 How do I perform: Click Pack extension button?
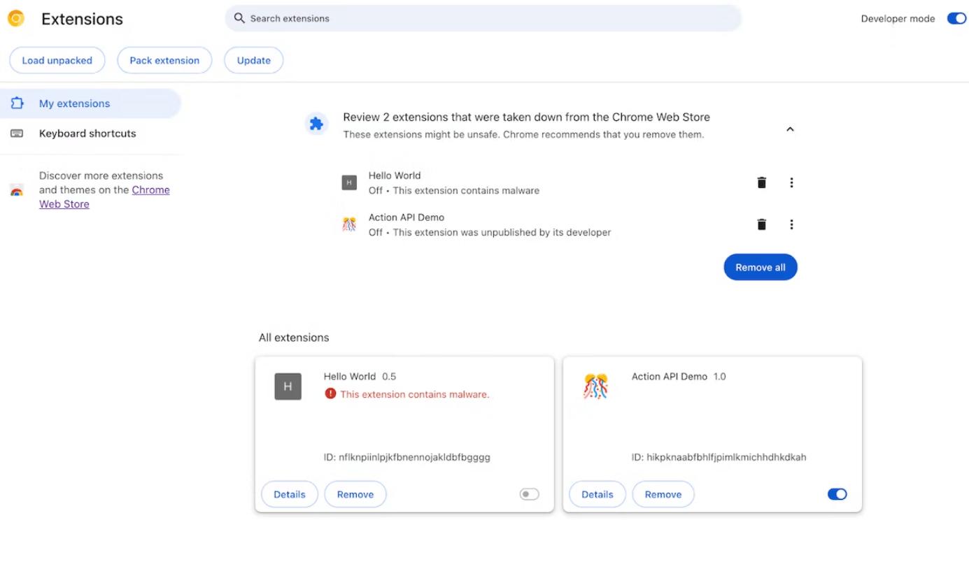pos(164,60)
